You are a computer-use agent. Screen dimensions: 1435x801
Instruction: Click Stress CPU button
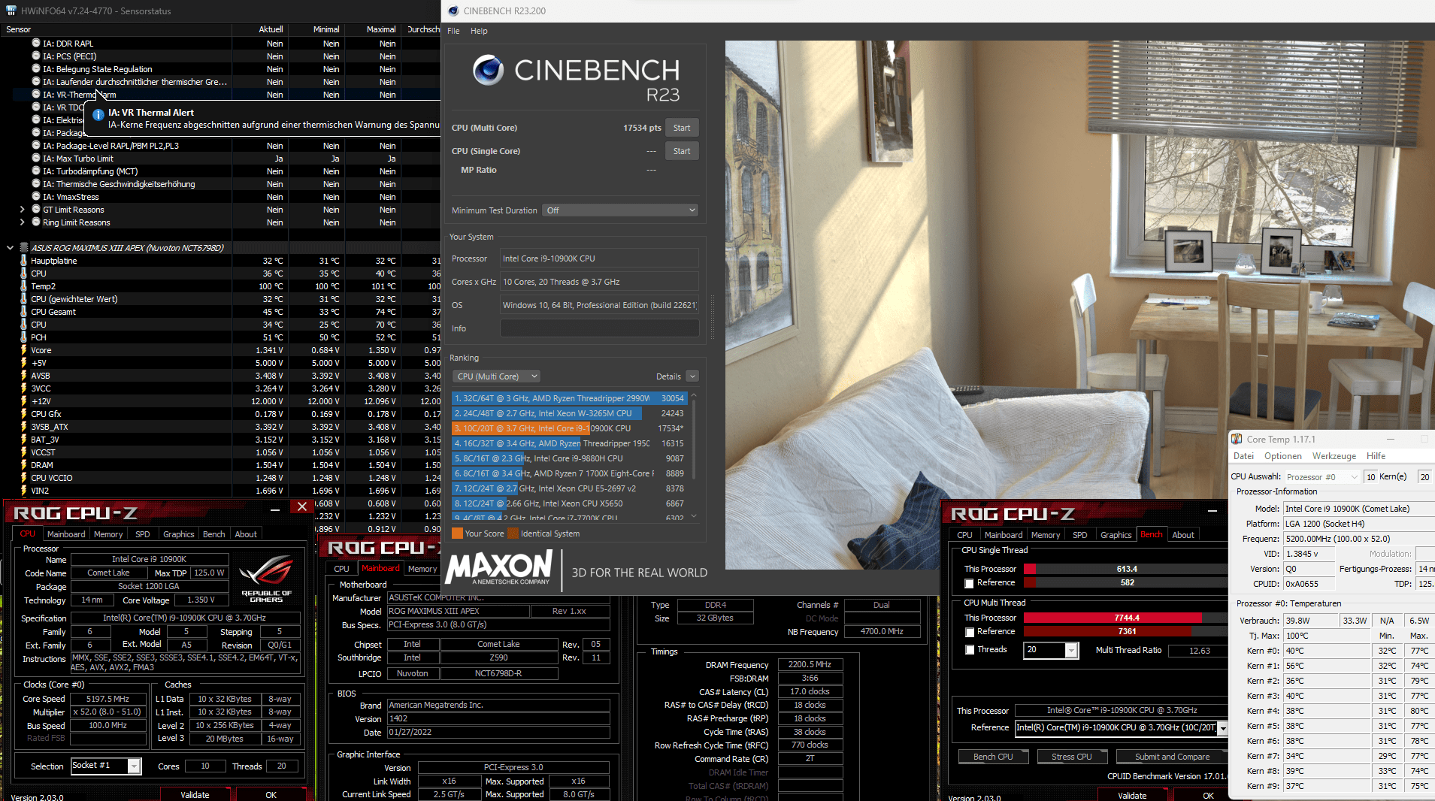click(1071, 757)
